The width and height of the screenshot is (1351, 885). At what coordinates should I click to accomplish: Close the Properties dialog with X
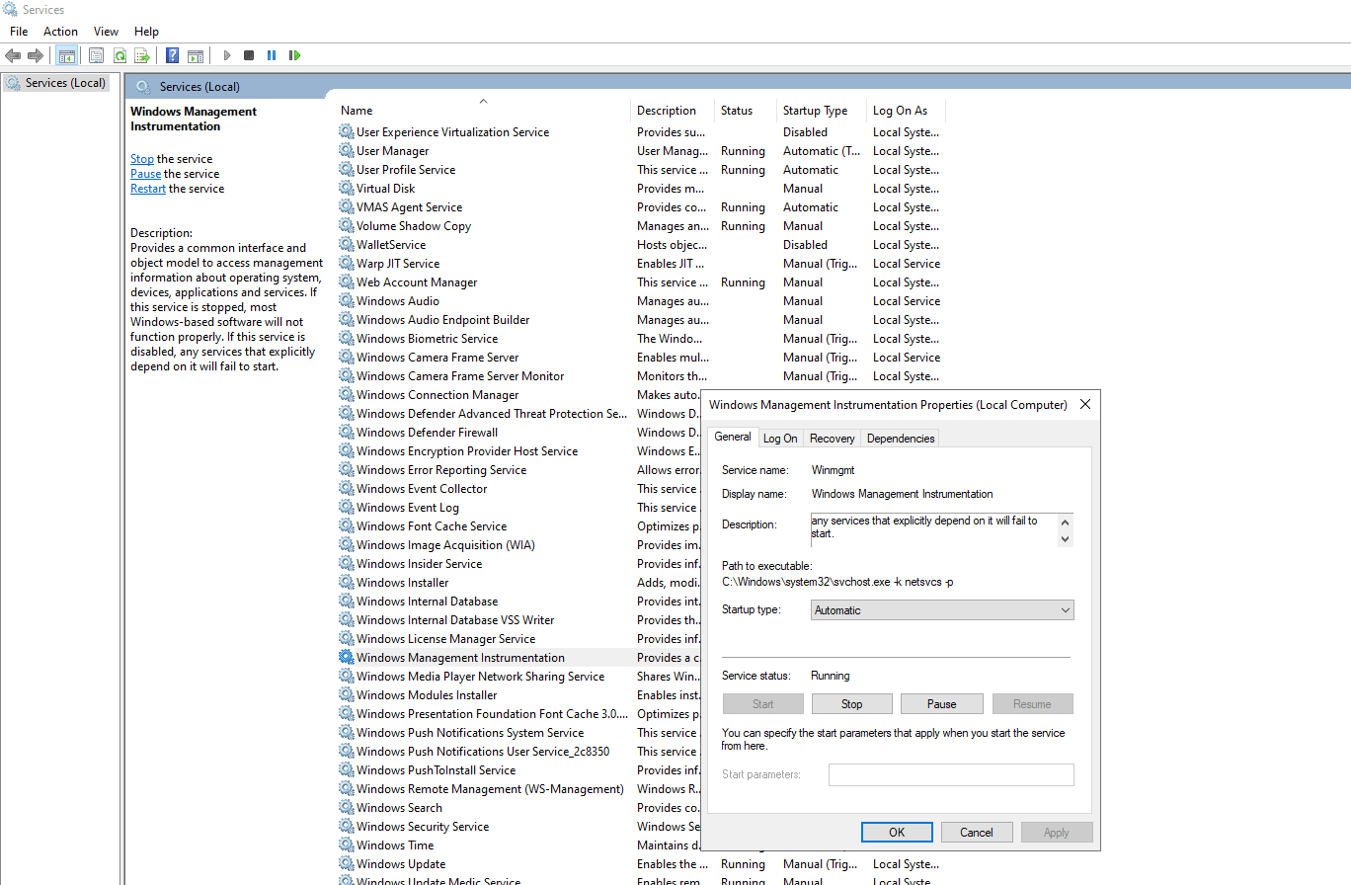(1085, 404)
